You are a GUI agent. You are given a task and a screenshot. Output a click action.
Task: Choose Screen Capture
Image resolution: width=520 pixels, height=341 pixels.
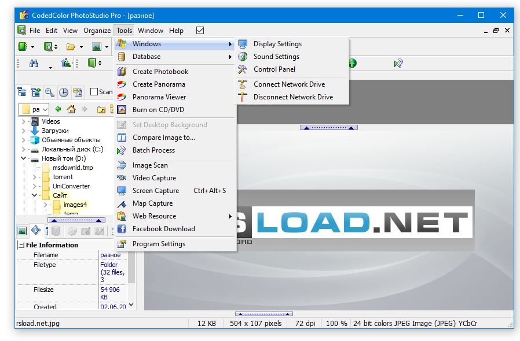tap(175, 191)
